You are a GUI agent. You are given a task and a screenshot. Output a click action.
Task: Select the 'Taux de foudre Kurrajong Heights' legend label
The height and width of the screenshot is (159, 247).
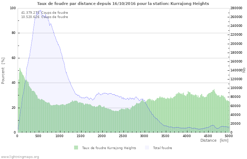109,148
